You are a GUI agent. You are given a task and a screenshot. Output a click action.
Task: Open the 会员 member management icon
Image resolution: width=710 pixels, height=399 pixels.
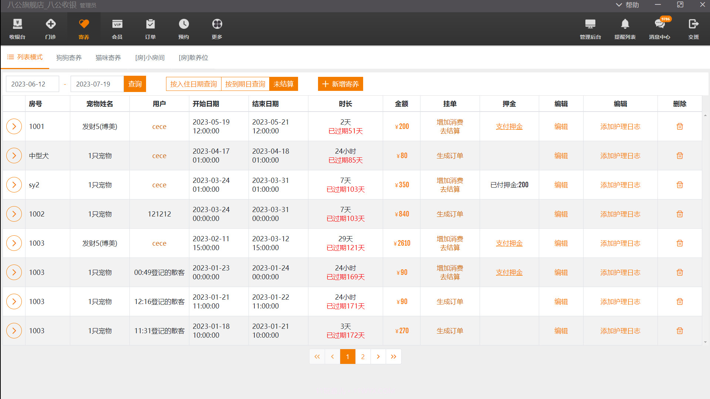coord(117,29)
